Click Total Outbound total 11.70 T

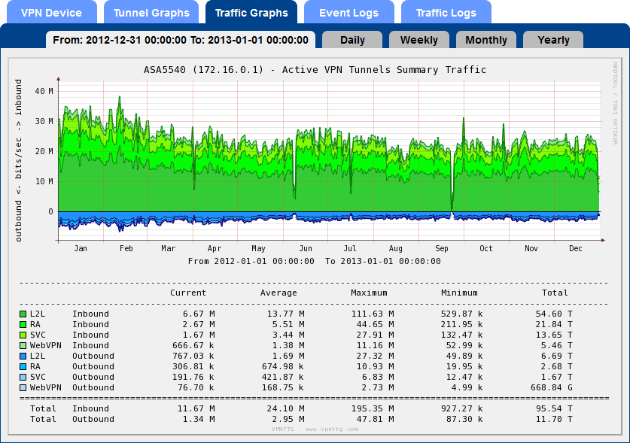[x=554, y=419]
